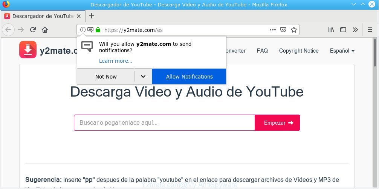
Task: Open the Firefox home page
Action: [45, 30]
